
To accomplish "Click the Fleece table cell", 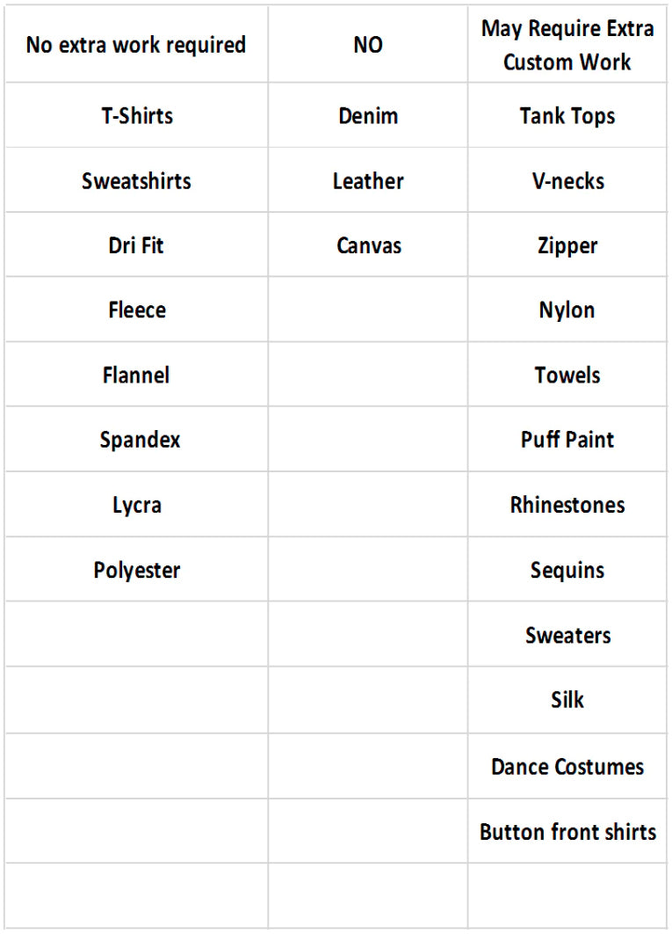I will (136, 310).
